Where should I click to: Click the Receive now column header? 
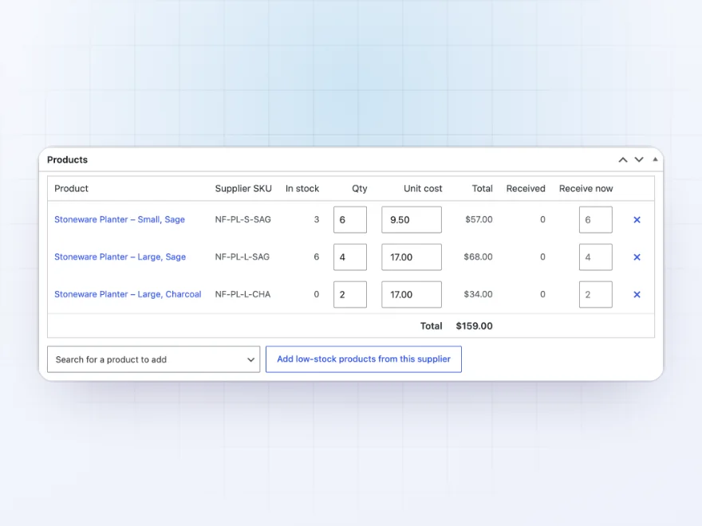pyautogui.click(x=586, y=189)
